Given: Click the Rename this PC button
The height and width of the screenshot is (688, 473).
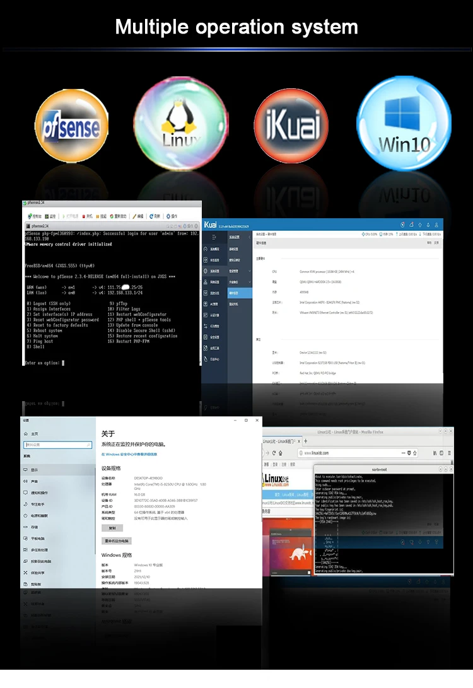Looking at the screenshot, I should pyautogui.click(x=116, y=541).
